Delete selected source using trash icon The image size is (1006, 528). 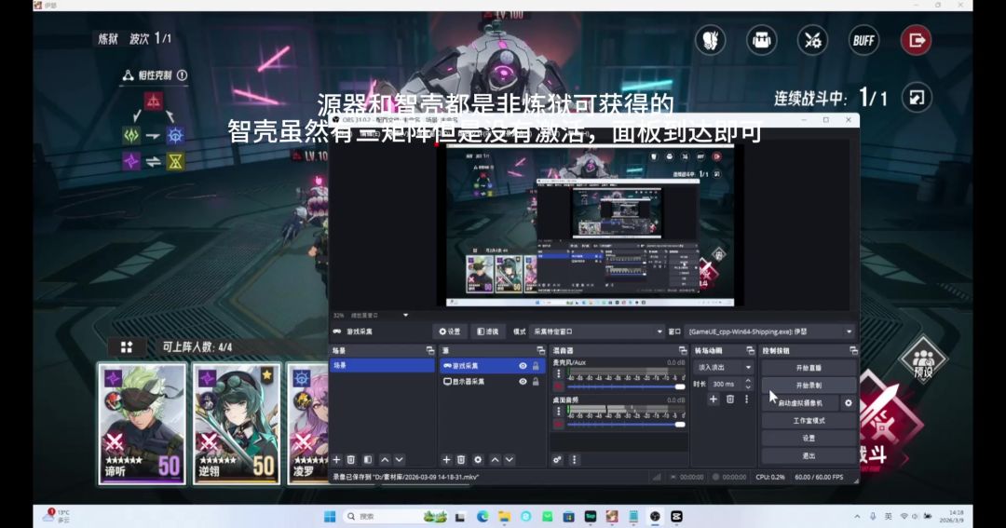pyautogui.click(x=461, y=459)
